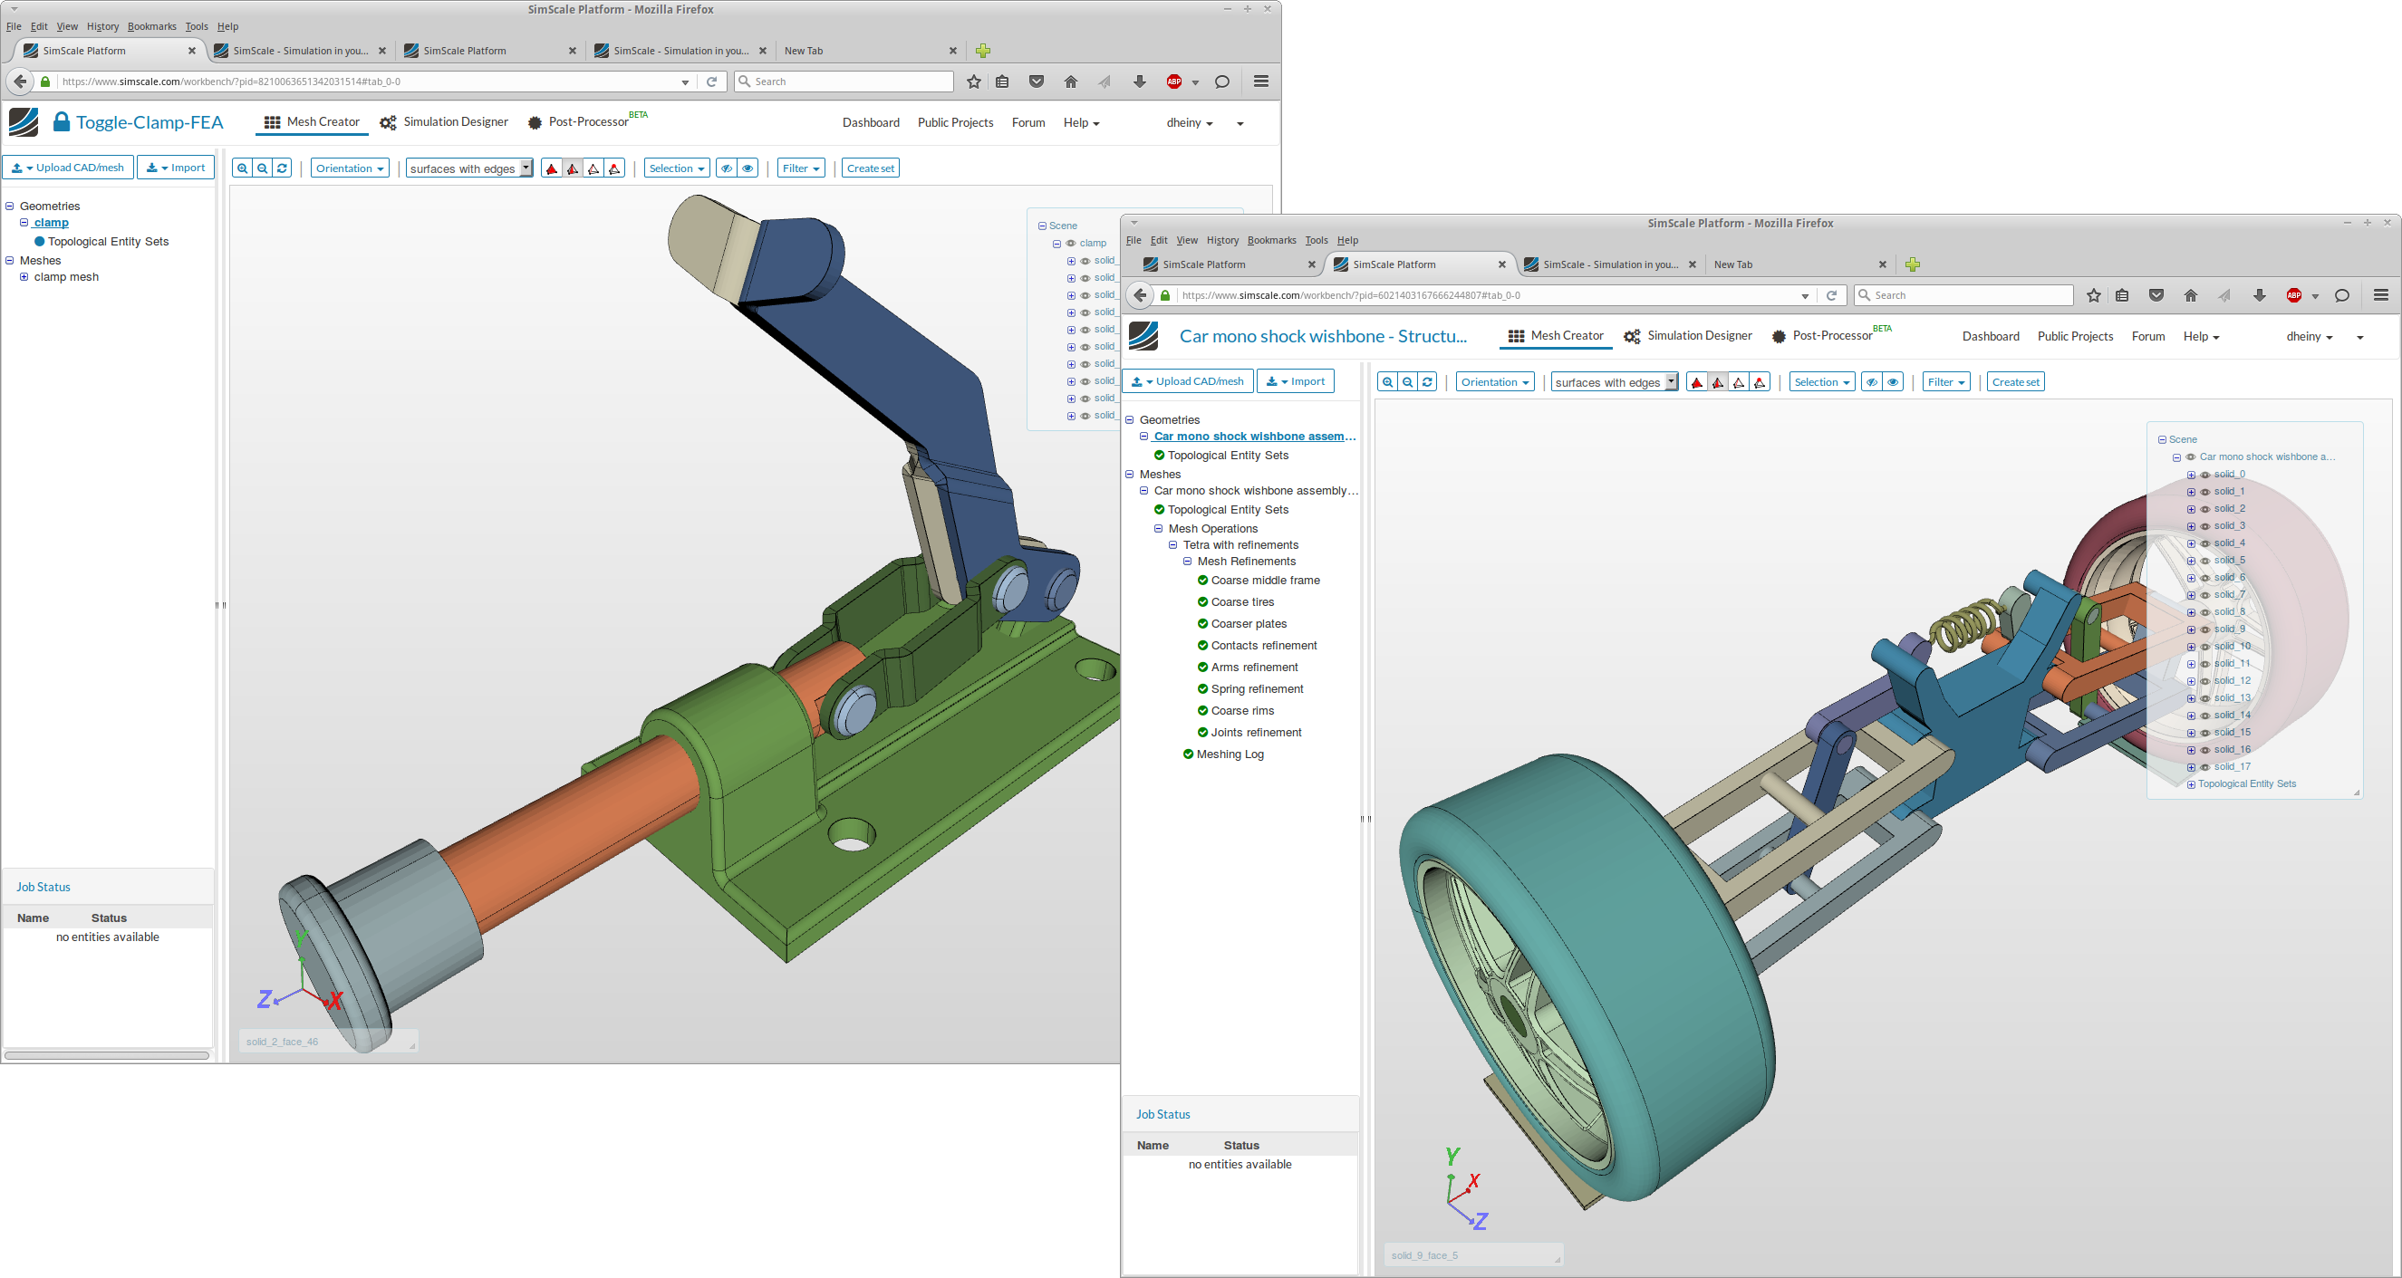Screen dimensions: 2402x1278
Task: Click the Filter icon in toolbar
Action: pos(801,168)
